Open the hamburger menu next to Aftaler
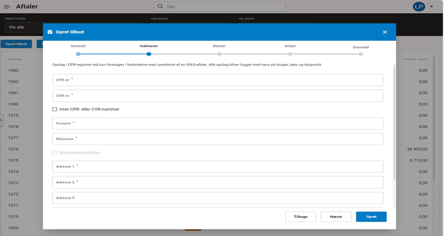444x236 pixels. coord(7,6)
